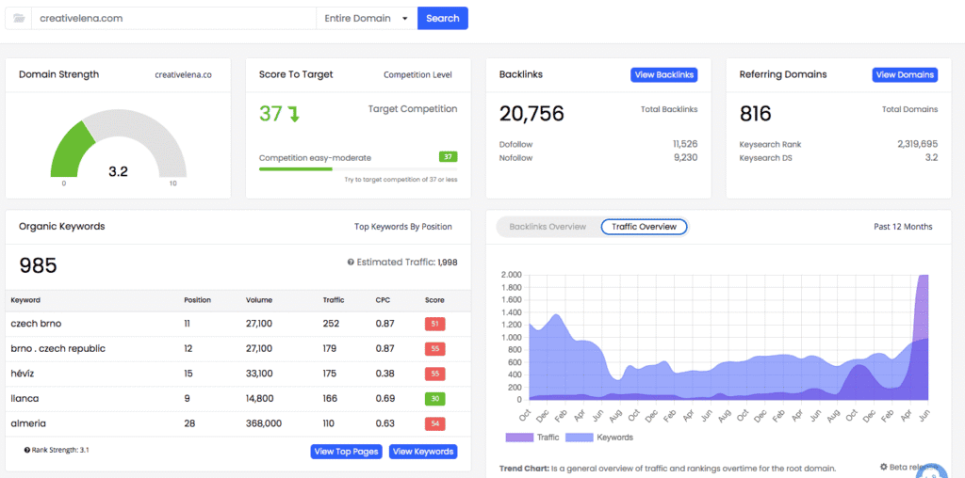Click the Traffic column header in table
This screenshot has width=965, height=478.
[x=334, y=300]
